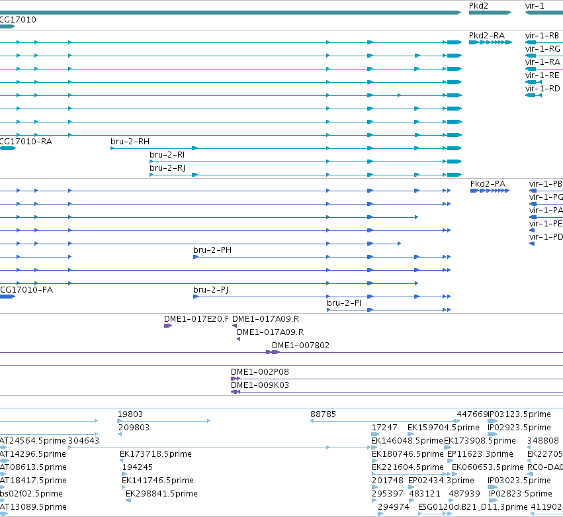Select transcript vir-1-RE
The width and height of the screenshot is (563, 517).
click(542, 76)
